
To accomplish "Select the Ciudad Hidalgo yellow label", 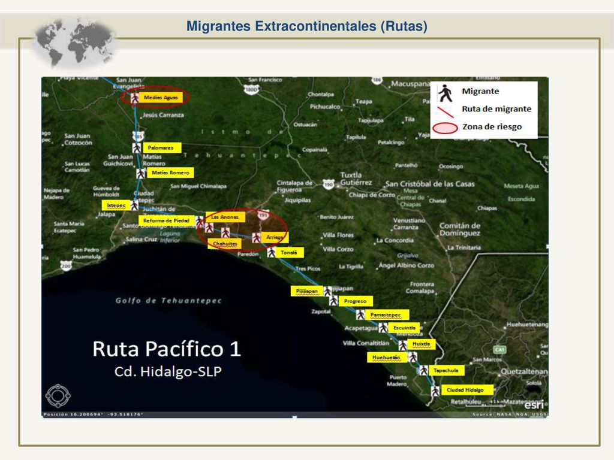I will click(x=466, y=390).
